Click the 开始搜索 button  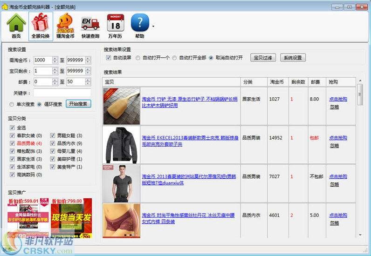click(78, 104)
